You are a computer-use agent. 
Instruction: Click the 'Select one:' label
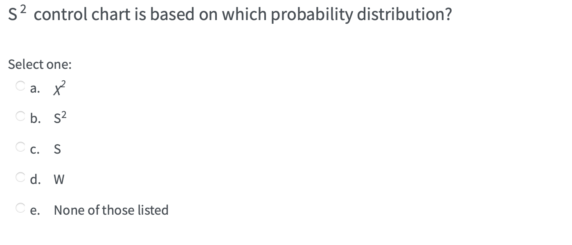pos(40,64)
